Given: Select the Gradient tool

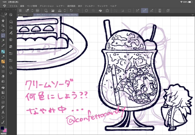Looking at the screenshot, I should (x=3, y=92).
